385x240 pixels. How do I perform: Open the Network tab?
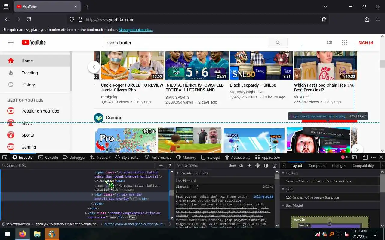100,157
